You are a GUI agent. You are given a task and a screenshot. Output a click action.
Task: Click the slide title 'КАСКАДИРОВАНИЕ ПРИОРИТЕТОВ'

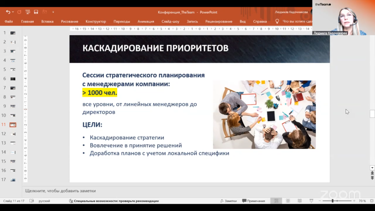[155, 48]
